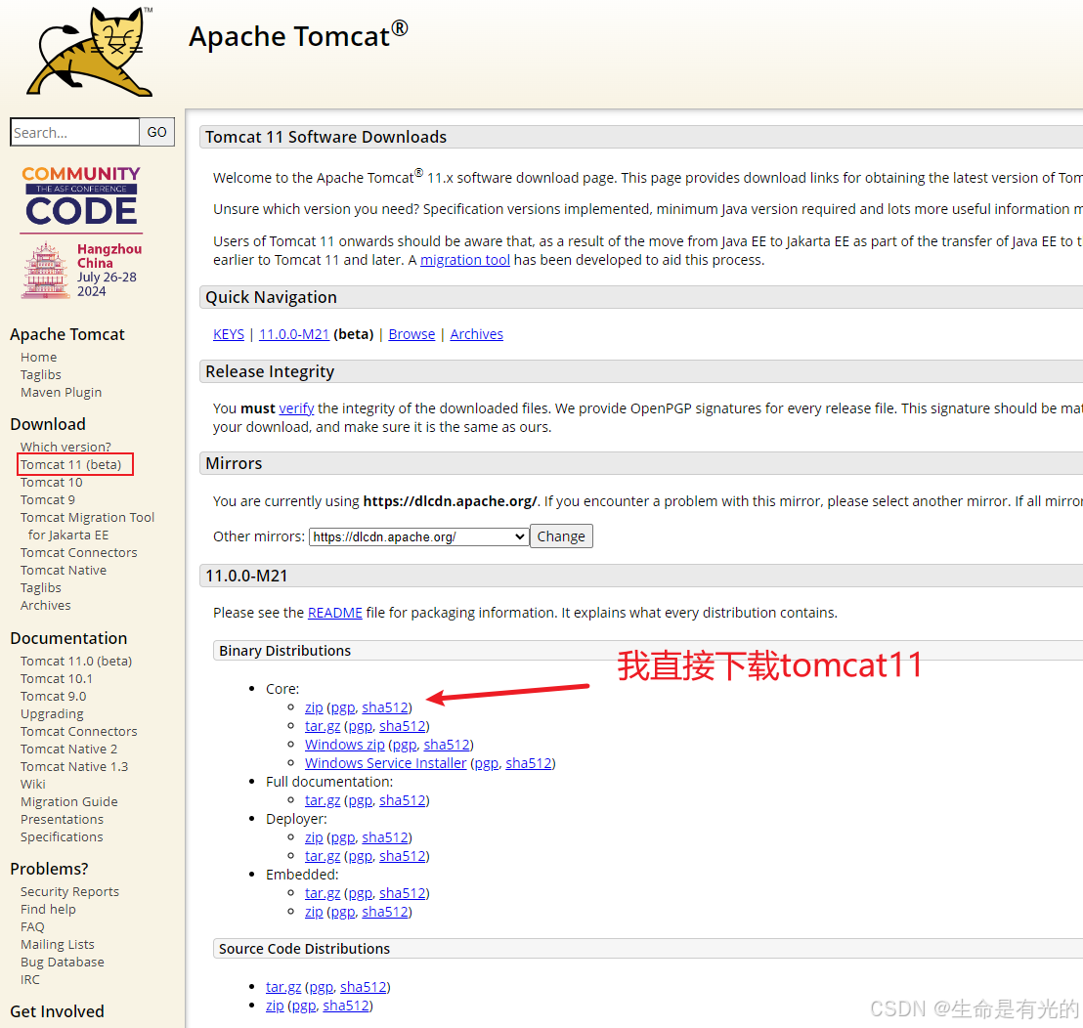
Task: Open Security Reports link
Action: 69,891
